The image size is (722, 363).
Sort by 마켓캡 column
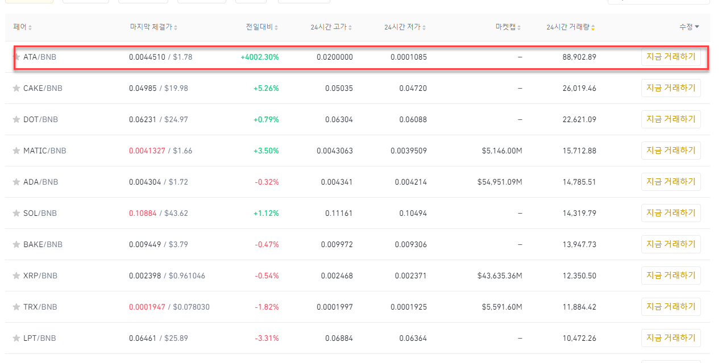coord(508,27)
